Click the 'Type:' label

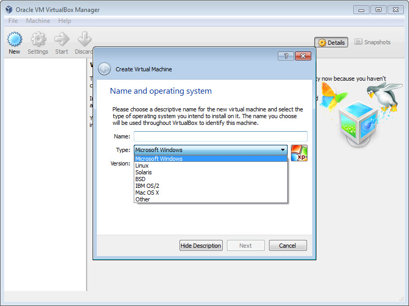pyautogui.click(x=123, y=150)
